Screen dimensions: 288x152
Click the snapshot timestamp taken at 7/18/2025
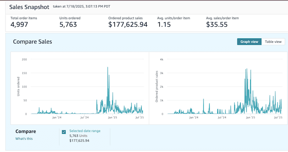click(82, 6)
